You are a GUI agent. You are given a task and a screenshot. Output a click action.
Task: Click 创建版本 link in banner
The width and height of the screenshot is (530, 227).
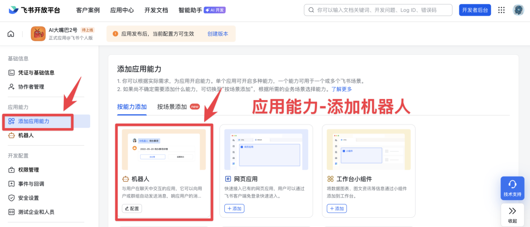pyautogui.click(x=217, y=34)
